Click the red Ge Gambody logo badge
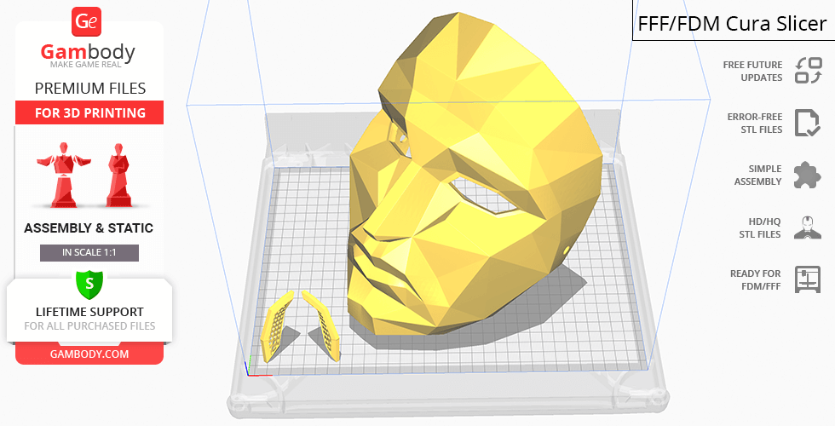835x426 pixels. tap(86, 21)
